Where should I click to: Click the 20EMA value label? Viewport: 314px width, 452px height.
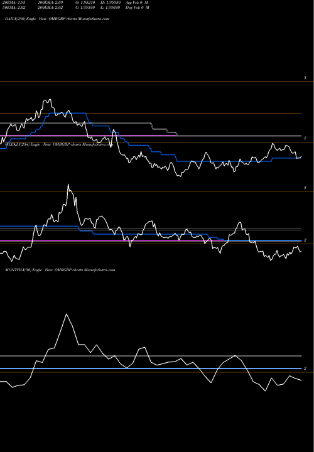[x=15, y=3]
